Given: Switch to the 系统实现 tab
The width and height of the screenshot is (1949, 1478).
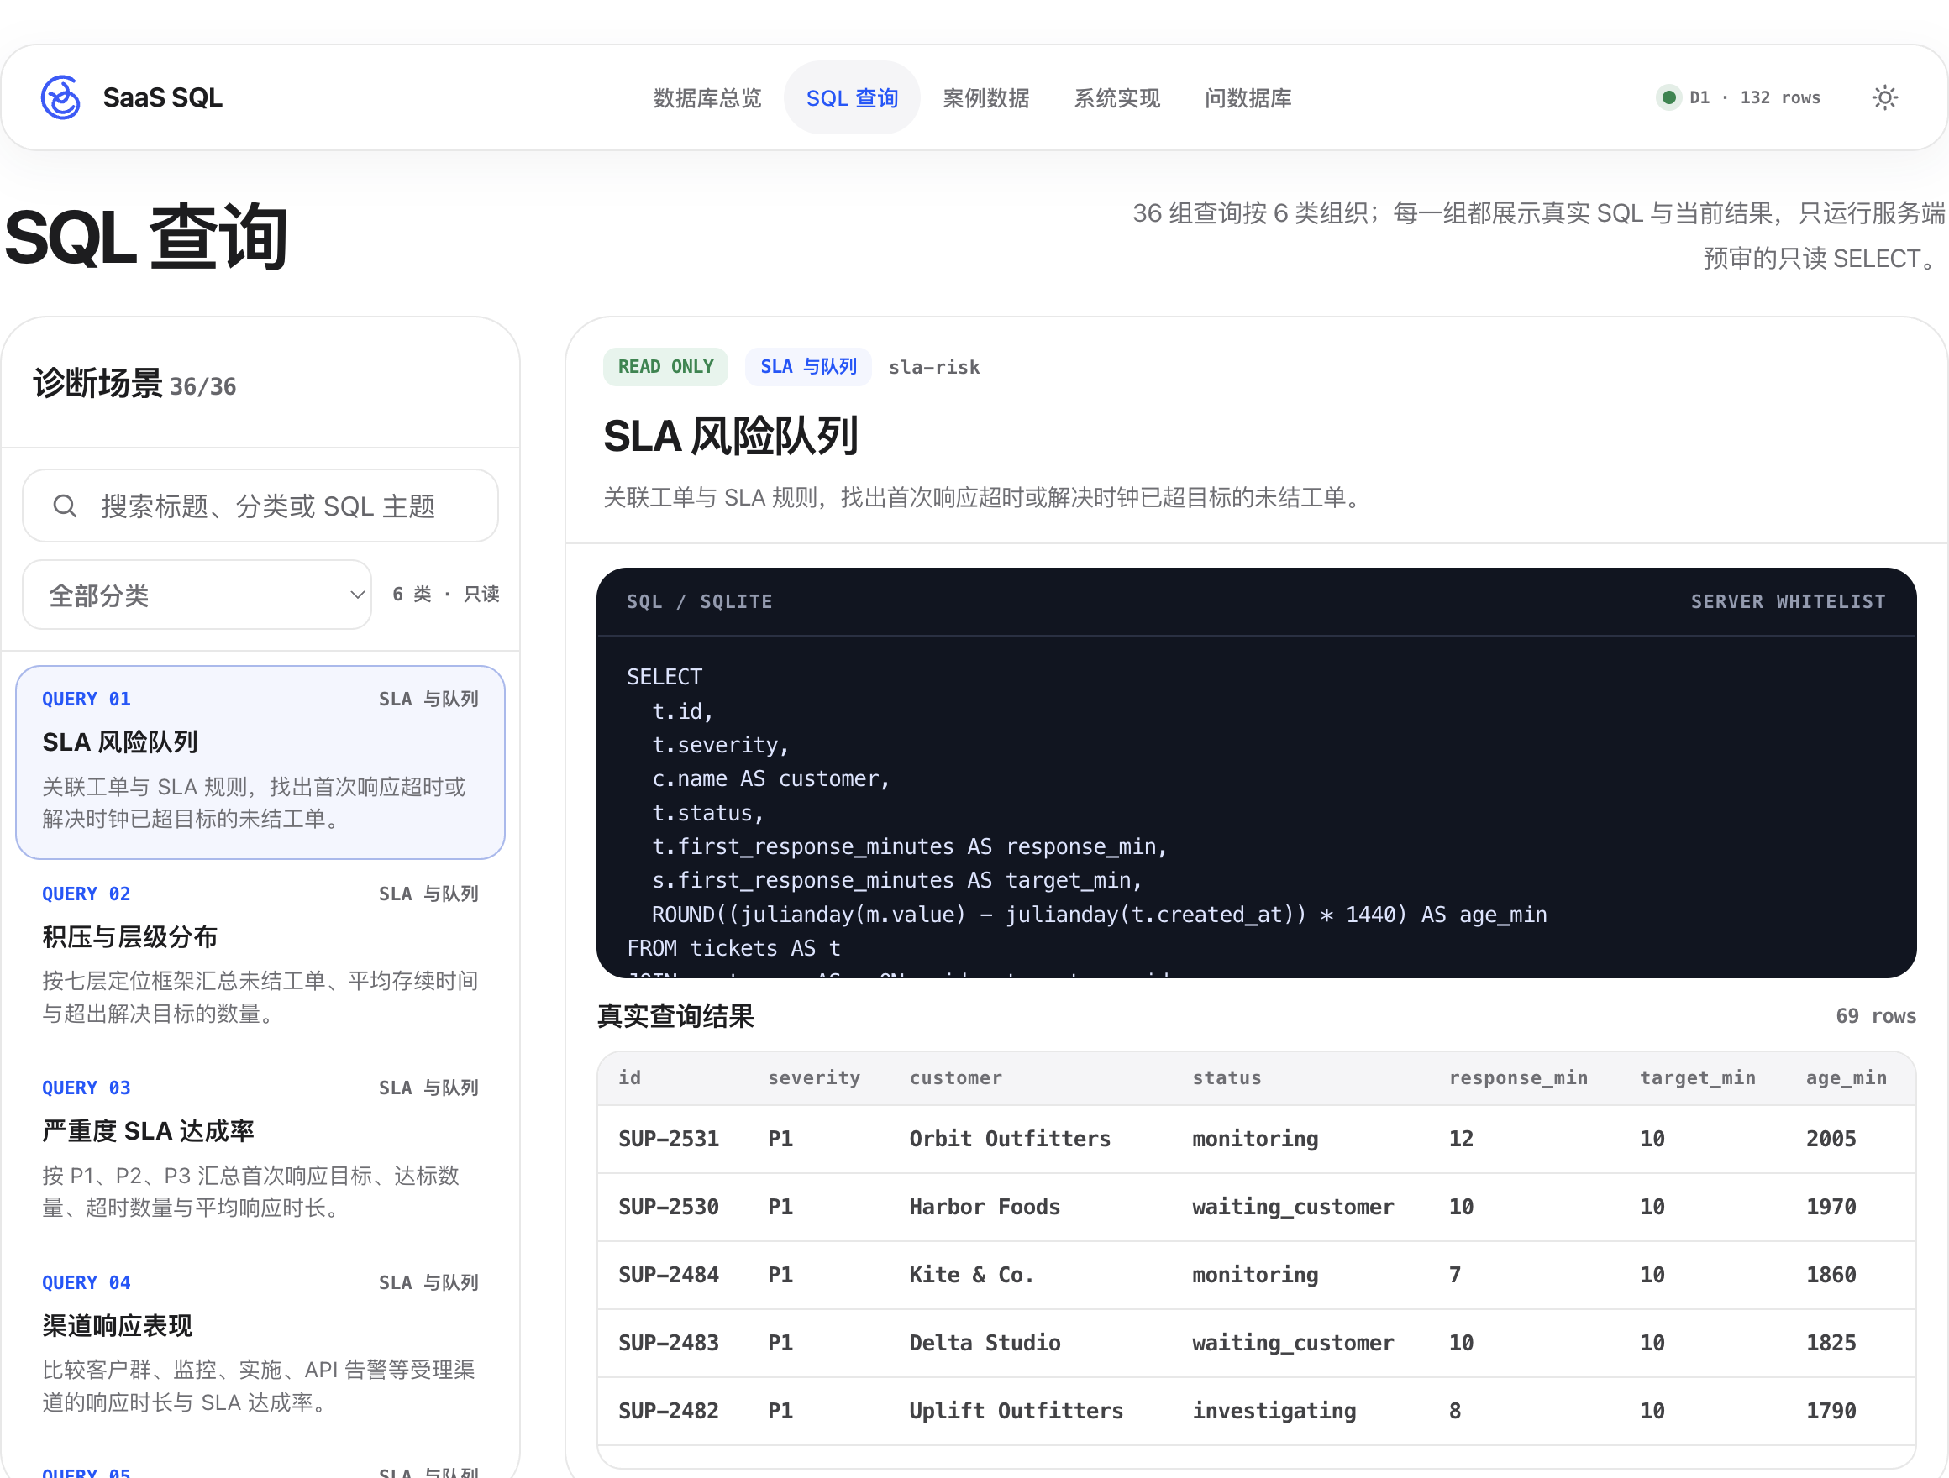Looking at the screenshot, I should 1116,97.
